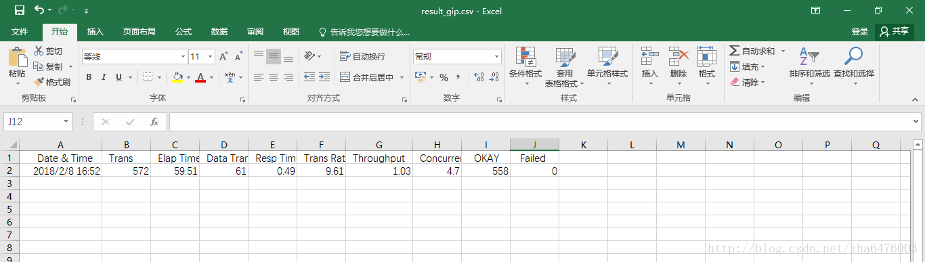Toggle italic formatting

104,77
